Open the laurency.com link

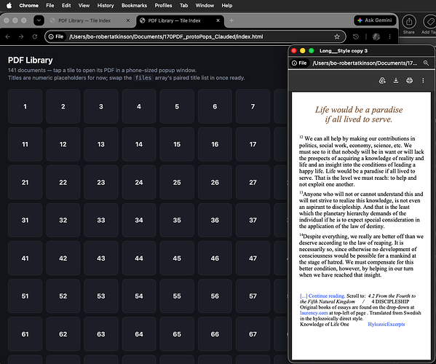pyautogui.click(x=314, y=313)
